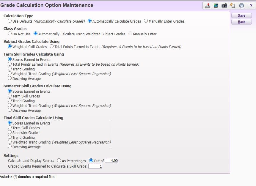Viewport: 256px width, 186px height.
Task: Click the printer icon
Action: click(242, 6)
